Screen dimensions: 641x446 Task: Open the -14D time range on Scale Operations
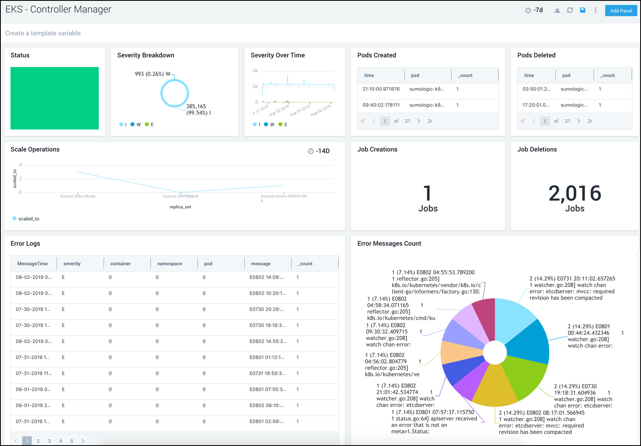[x=319, y=151]
